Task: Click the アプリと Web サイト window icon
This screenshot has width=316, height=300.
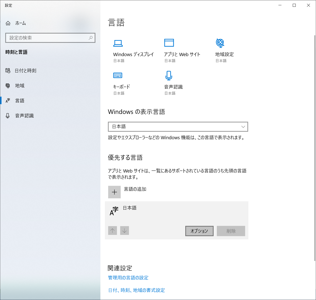Action: click(x=169, y=43)
